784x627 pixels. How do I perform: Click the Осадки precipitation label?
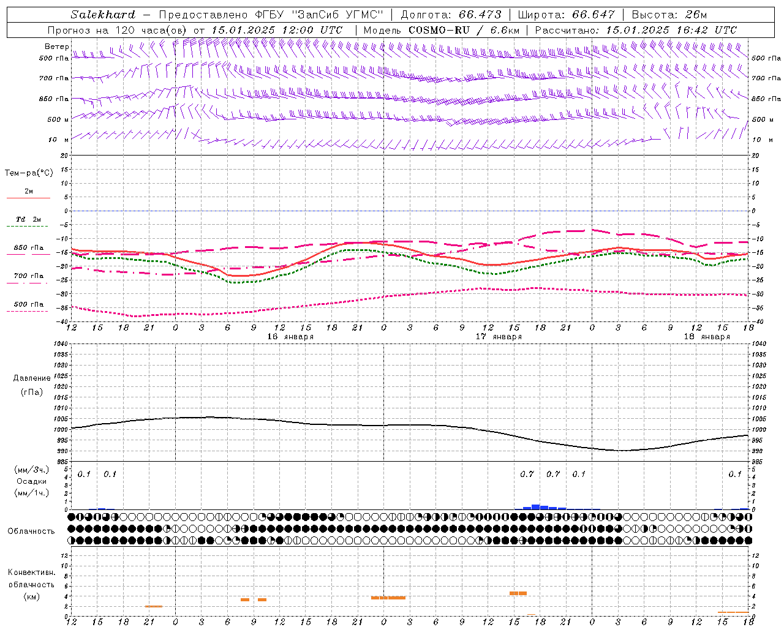tap(32, 481)
